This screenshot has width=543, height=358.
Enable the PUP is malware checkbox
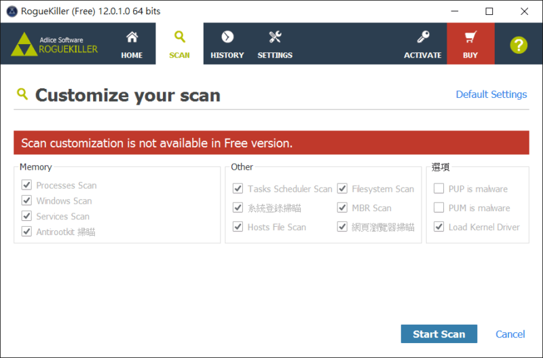[438, 189]
